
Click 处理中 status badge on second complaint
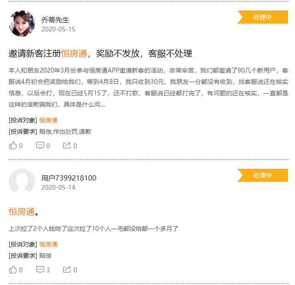coord(263,175)
